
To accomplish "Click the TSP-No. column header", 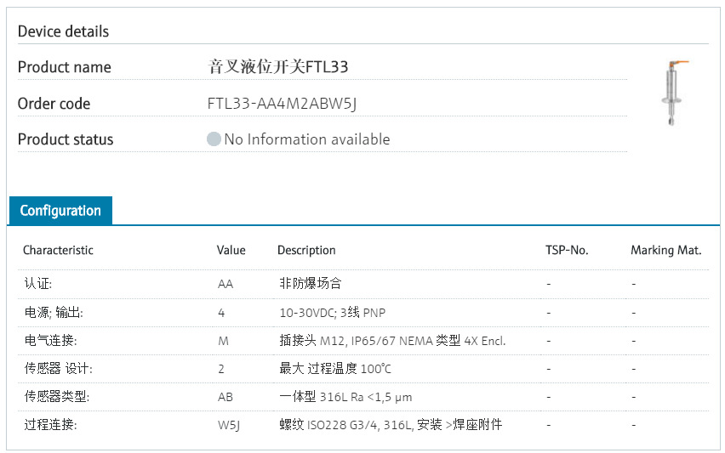I will click(567, 250).
